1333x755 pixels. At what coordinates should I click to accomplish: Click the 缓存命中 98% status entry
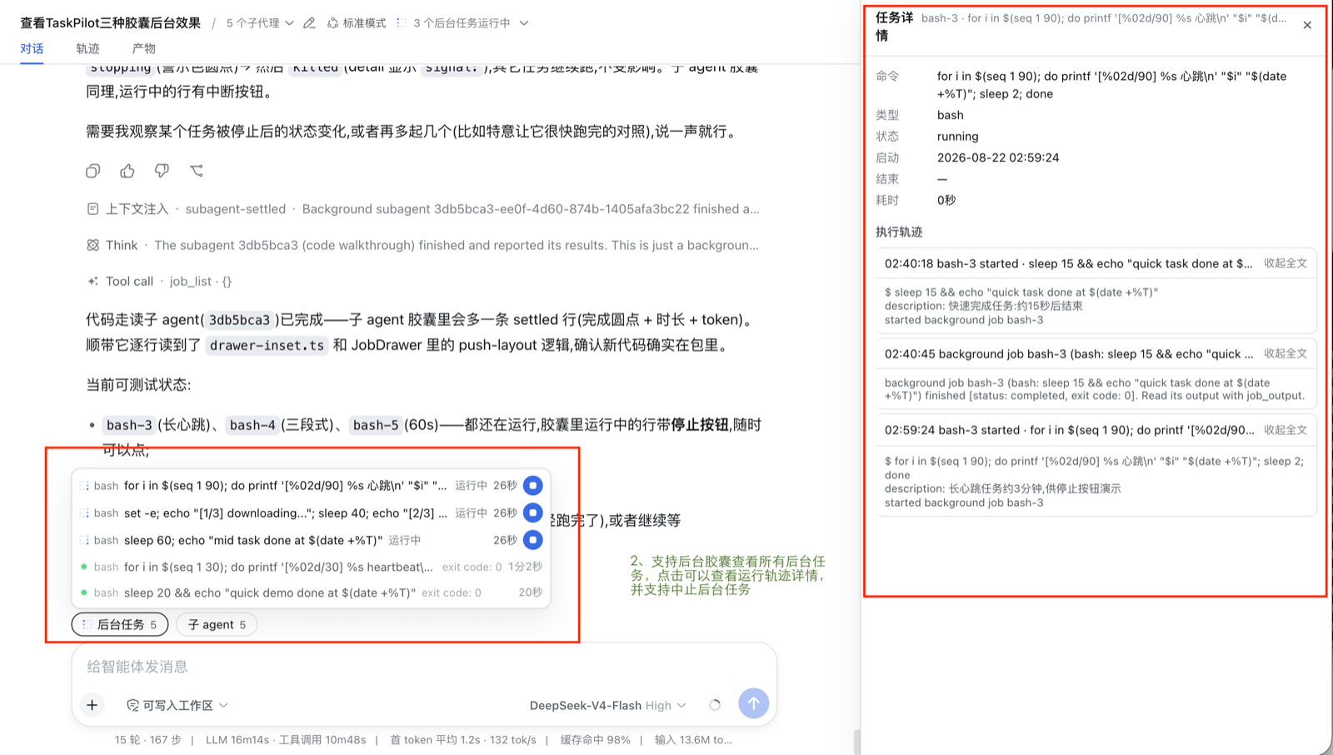tap(595, 740)
